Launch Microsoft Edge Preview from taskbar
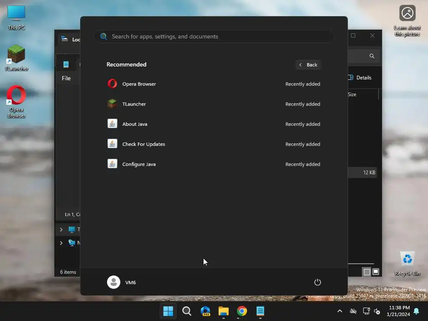428x321 pixels. 205,311
